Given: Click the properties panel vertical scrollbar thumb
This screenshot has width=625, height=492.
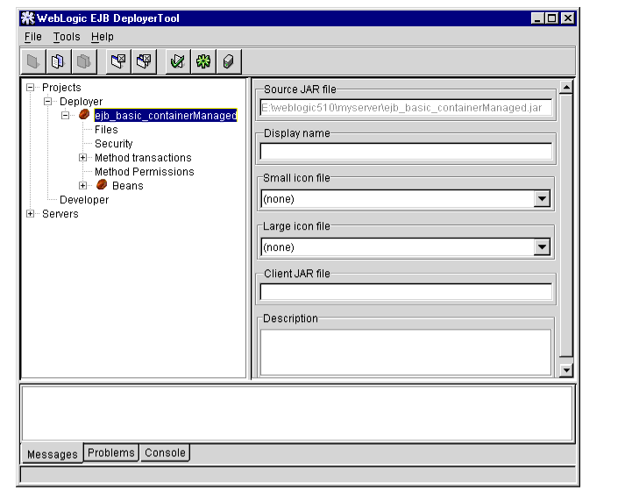Looking at the screenshot, I should tap(566, 225).
